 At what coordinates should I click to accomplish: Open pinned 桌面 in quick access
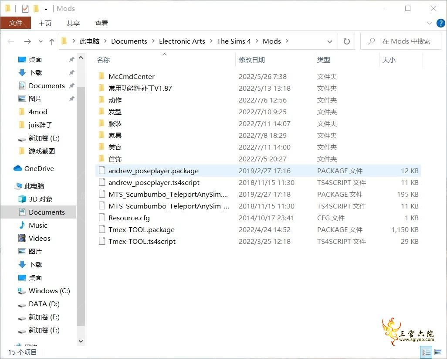35,59
